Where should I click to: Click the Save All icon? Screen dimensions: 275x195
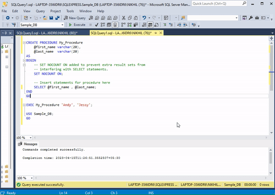click(58, 17)
